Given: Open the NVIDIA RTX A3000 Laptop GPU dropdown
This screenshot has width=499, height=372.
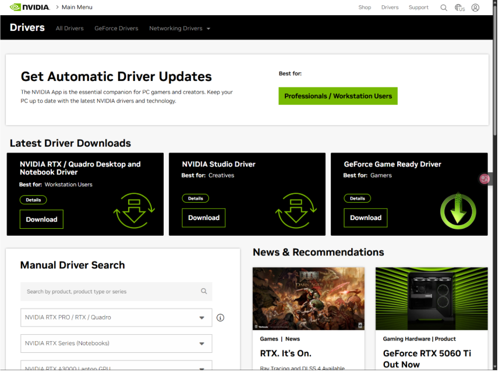Looking at the screenshot, I should pyautogui.click(x=116, y=368).
